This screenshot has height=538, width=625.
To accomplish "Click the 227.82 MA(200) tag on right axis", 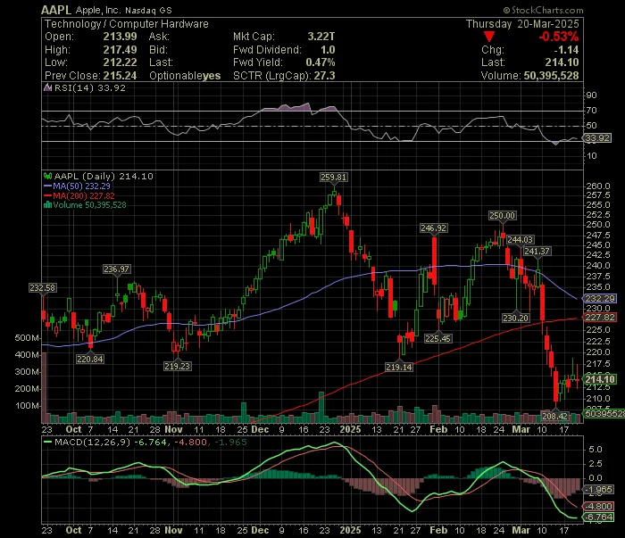I will (600, 318).
